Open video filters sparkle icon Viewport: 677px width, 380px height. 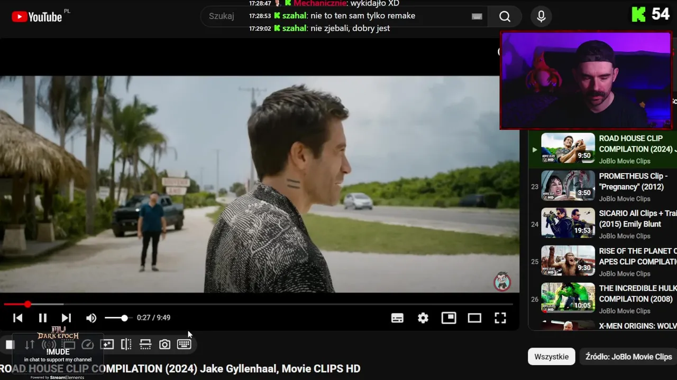click(x=107, y=345)
